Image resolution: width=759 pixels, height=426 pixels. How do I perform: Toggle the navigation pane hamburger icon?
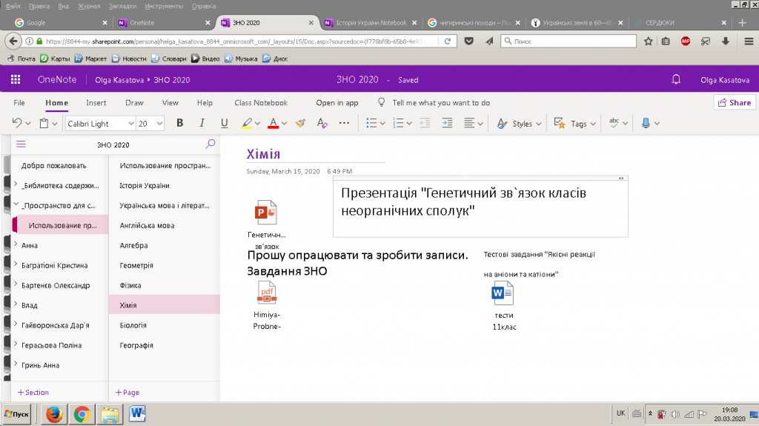pyautogui.click(x=21, y=144)
